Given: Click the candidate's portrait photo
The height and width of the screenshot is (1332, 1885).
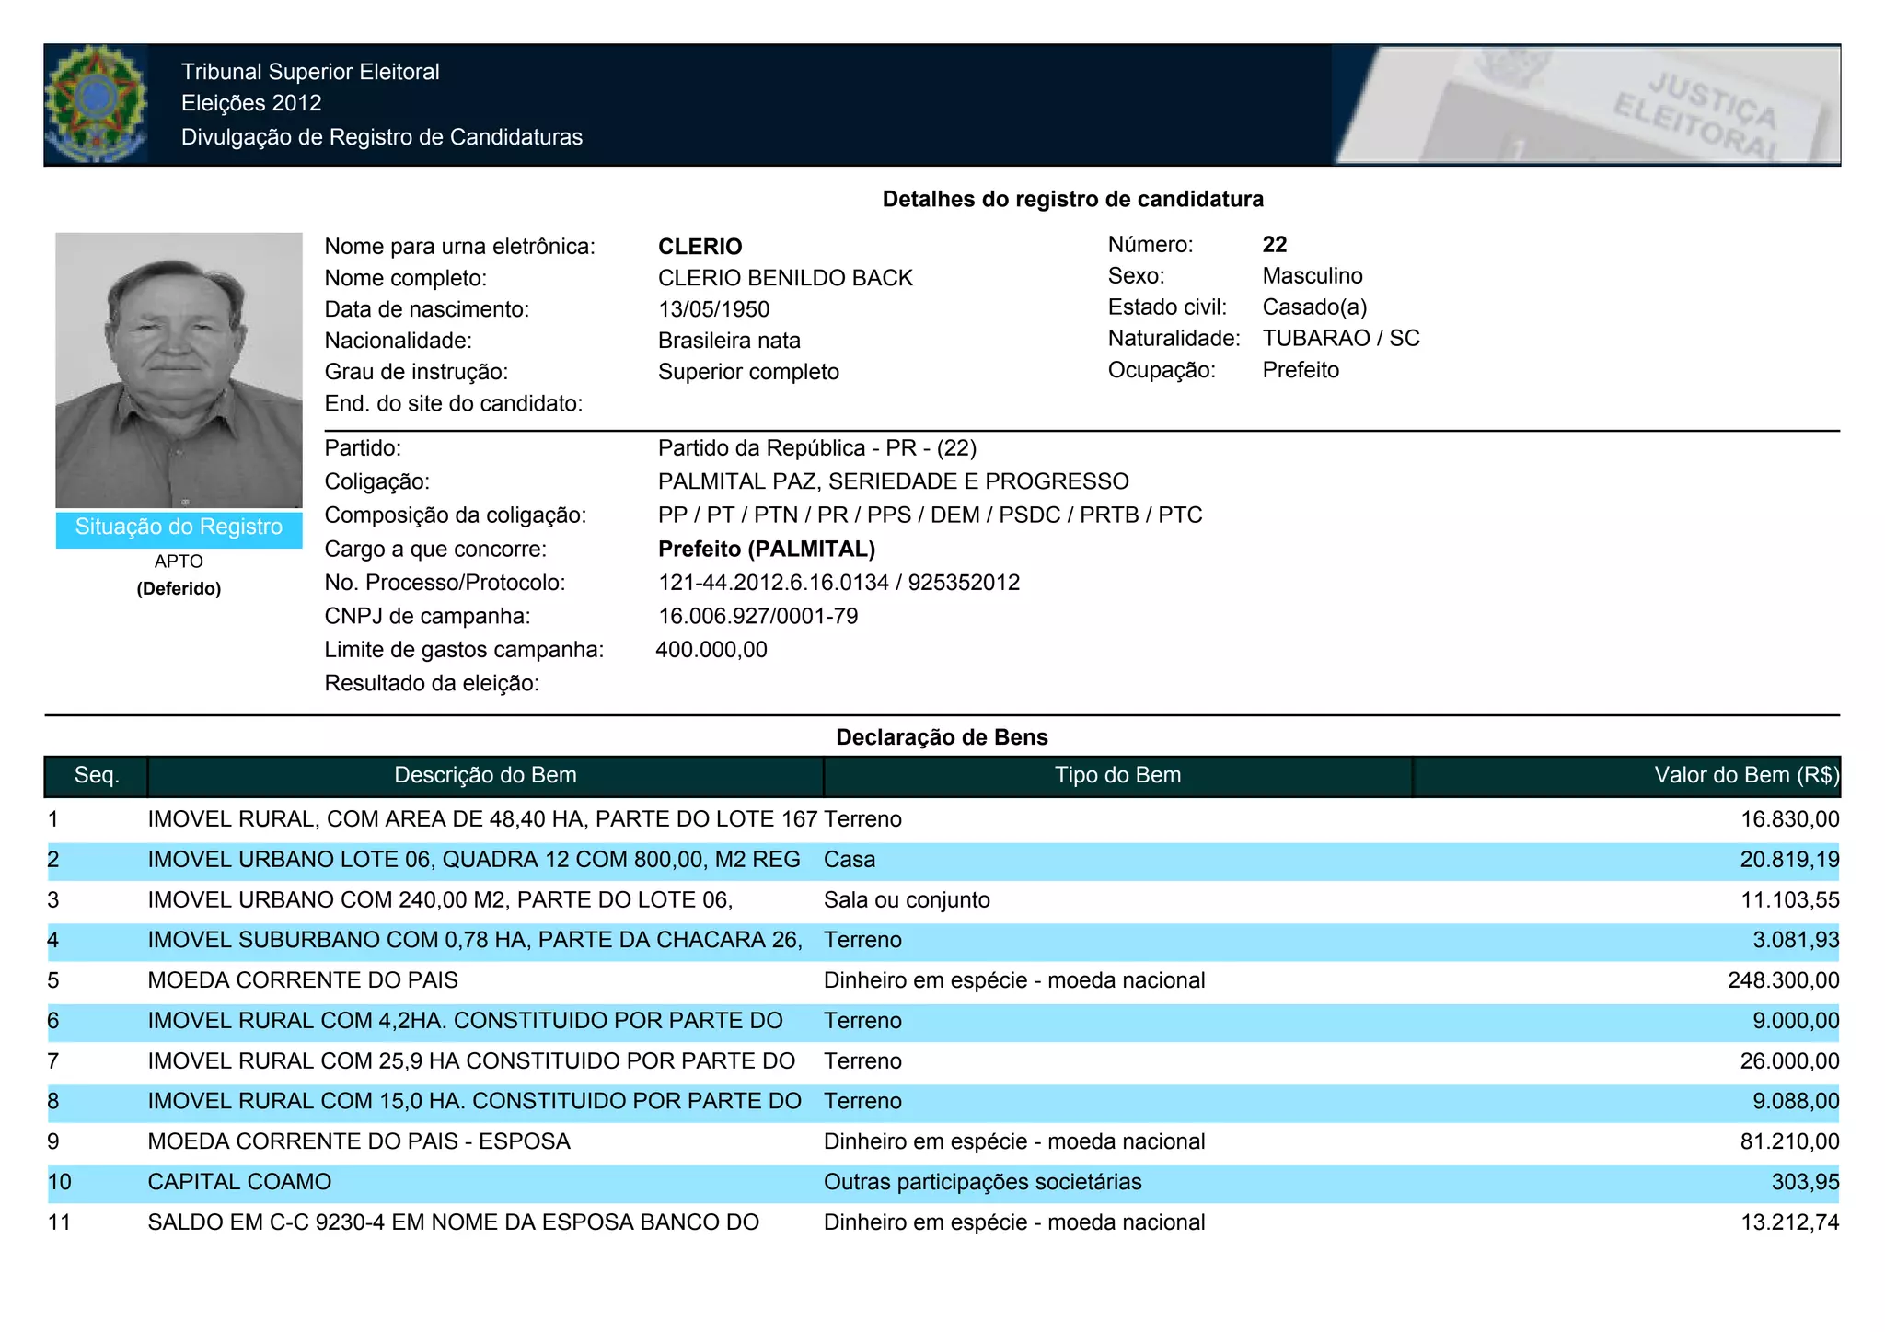Looking at the screenshot, I should (x=179, y=370).
